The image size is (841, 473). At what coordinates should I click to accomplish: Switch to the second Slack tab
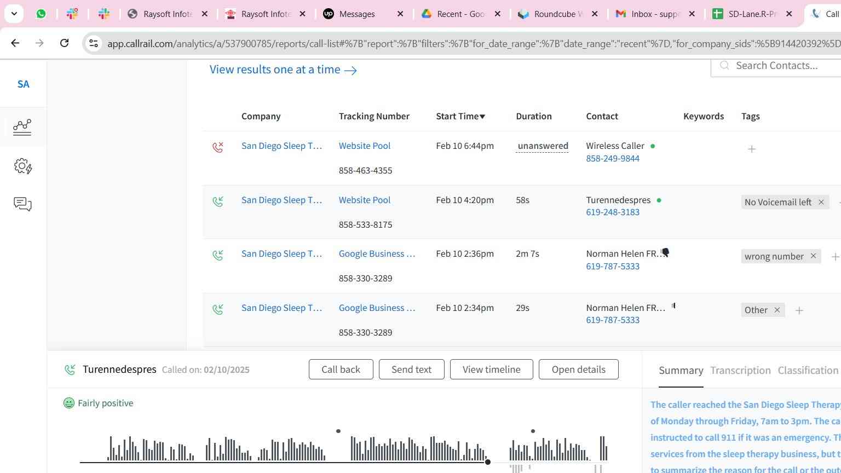[x=104, y=14]
